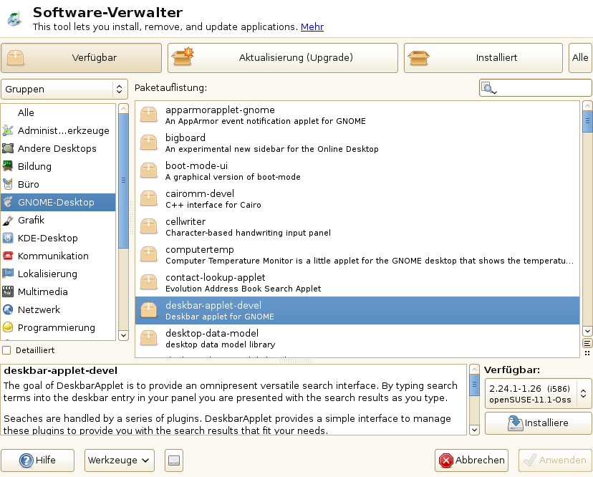
Task: Click the computertemp package icon
Action: pyautogui.click(x=149, y=254)
